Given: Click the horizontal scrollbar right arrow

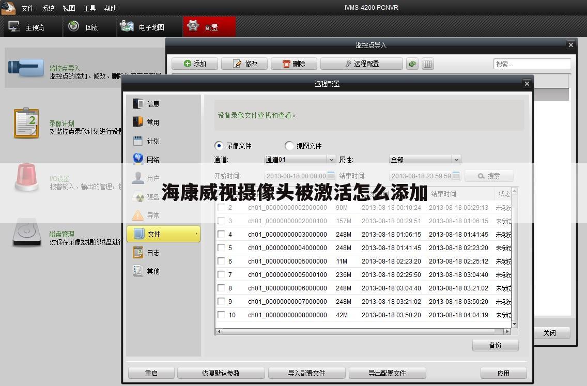Looking at the screenshot, I should tap(507, 331).
